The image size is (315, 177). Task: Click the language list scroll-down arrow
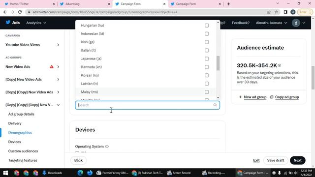click(x=218, y=98)
